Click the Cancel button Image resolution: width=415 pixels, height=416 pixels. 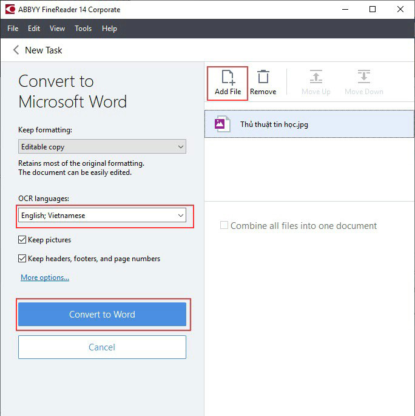tap(102, 347)
